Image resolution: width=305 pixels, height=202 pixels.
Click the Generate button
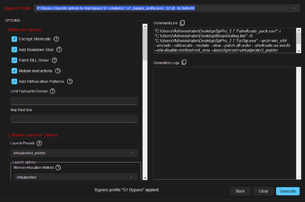click(x=288, y=191)
